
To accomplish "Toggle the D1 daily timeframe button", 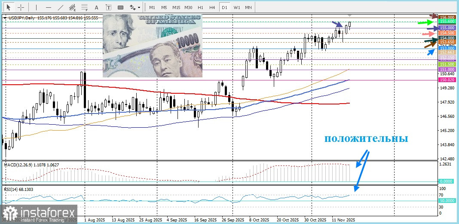I will pyautogui.click(x=224, y=7).
